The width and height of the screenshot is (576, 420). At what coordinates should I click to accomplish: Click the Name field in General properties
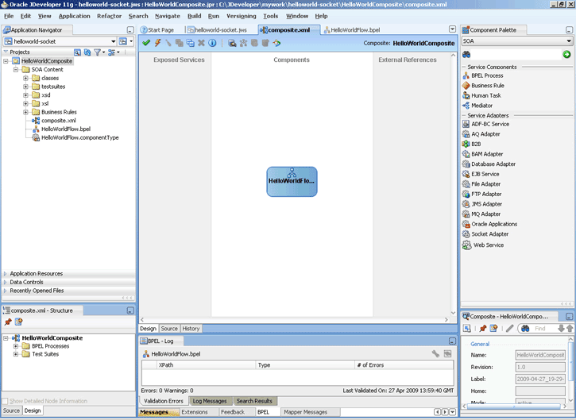[540, 355]
